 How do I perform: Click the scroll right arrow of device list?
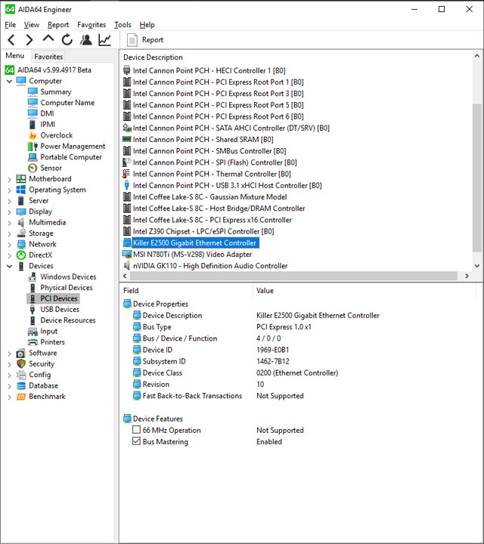(467, 276)
